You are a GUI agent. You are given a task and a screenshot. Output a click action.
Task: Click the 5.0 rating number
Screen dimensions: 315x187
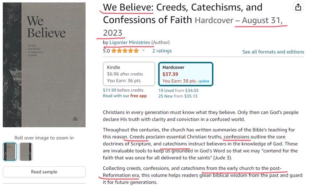coord(106,51)
